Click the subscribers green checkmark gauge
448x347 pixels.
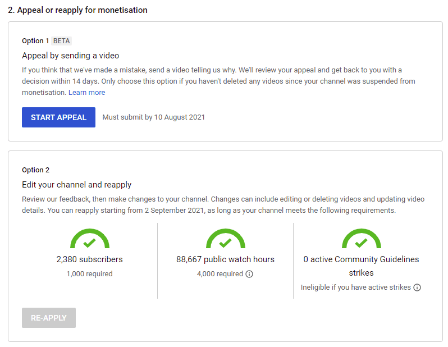point(90,239)
